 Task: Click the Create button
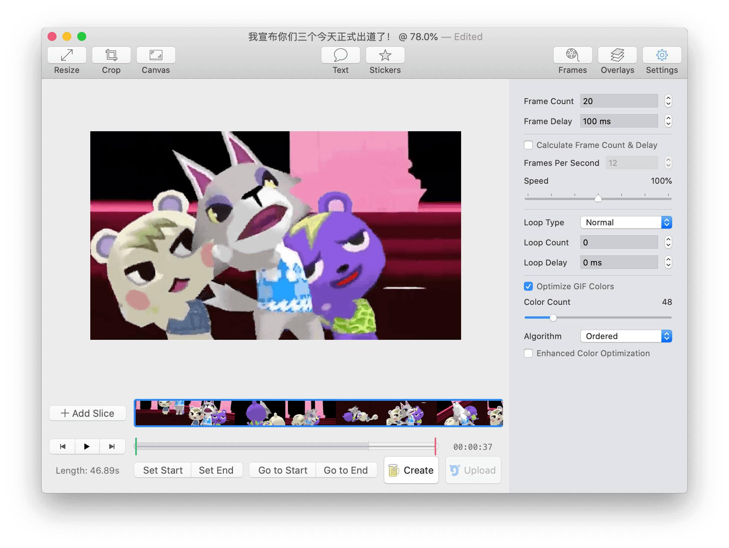pos(411,470)
